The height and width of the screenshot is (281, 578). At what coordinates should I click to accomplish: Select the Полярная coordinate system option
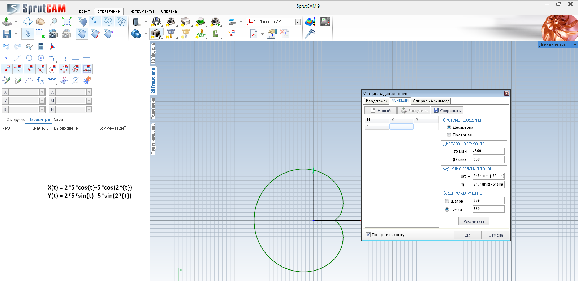tap(449, 135)
